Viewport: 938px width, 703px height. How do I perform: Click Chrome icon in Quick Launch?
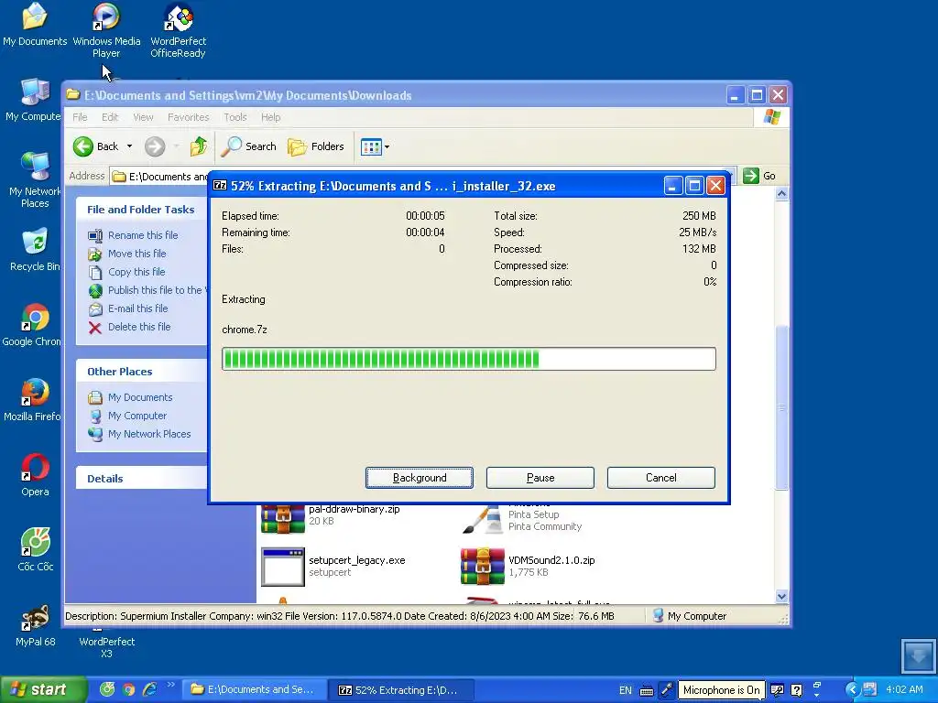[128, 690]
